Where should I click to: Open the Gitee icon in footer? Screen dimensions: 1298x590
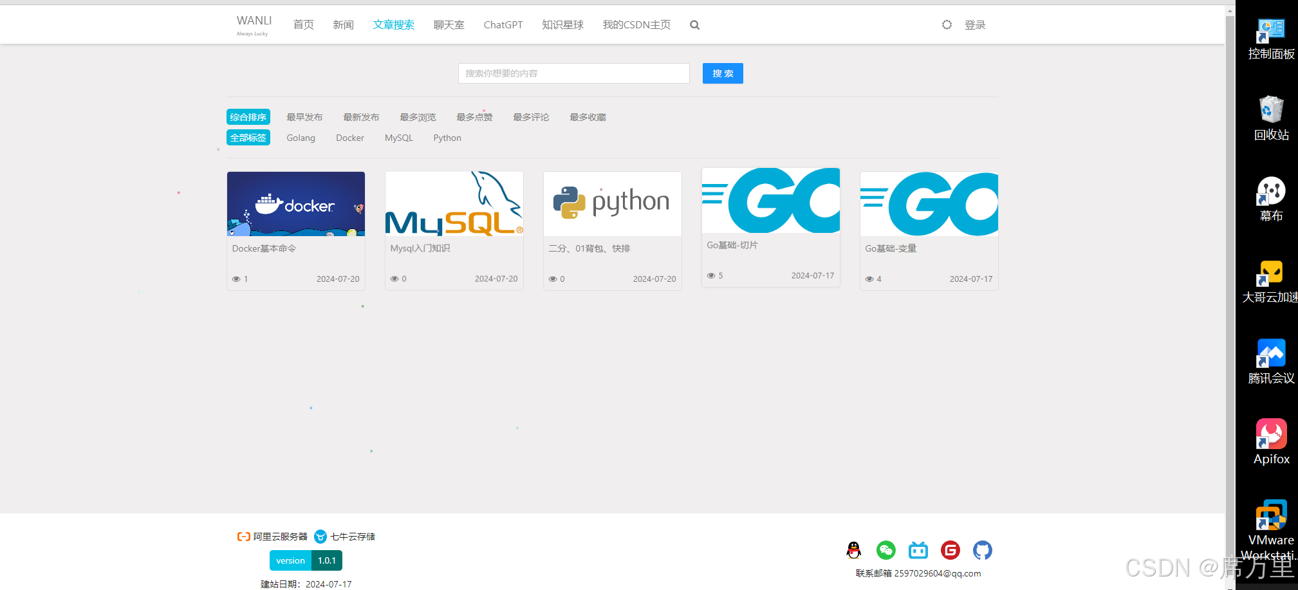[x=950, y=550]
